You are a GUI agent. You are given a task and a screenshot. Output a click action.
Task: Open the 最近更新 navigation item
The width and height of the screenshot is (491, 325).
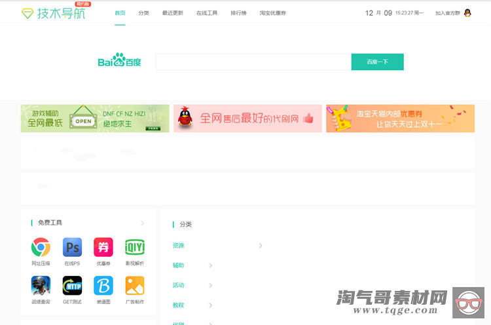point(173,13)
